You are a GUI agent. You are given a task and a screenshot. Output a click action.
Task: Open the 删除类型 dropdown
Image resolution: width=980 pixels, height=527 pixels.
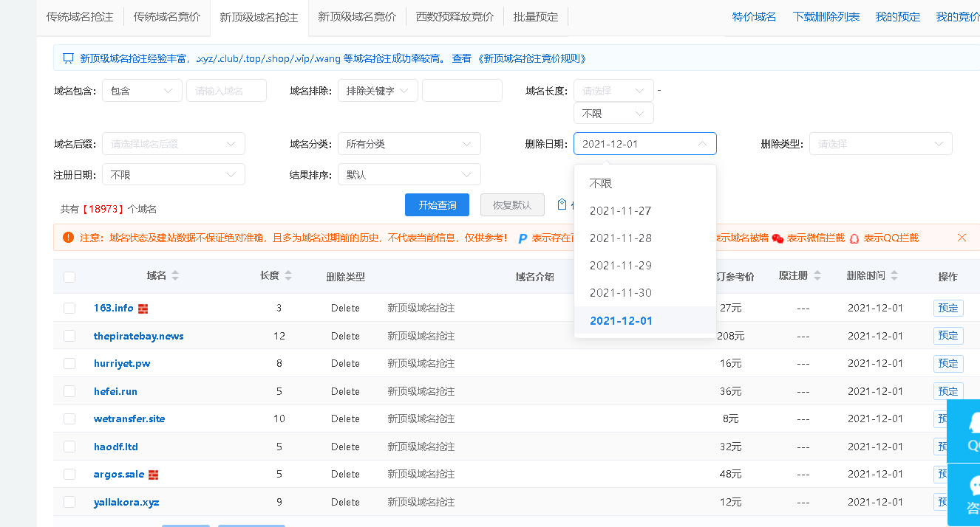880,144
